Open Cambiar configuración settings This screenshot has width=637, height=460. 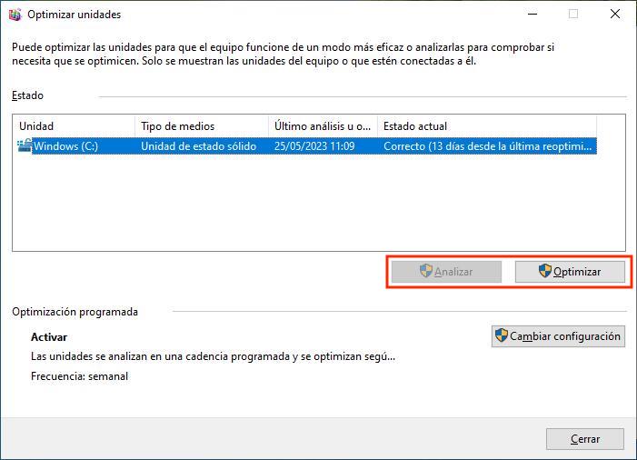pyautogui.click(x=558, y=336)
